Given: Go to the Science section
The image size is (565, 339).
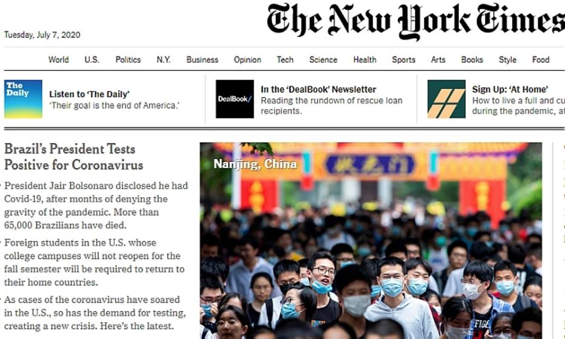Looking at the screenshot, I should click(323, 59).
